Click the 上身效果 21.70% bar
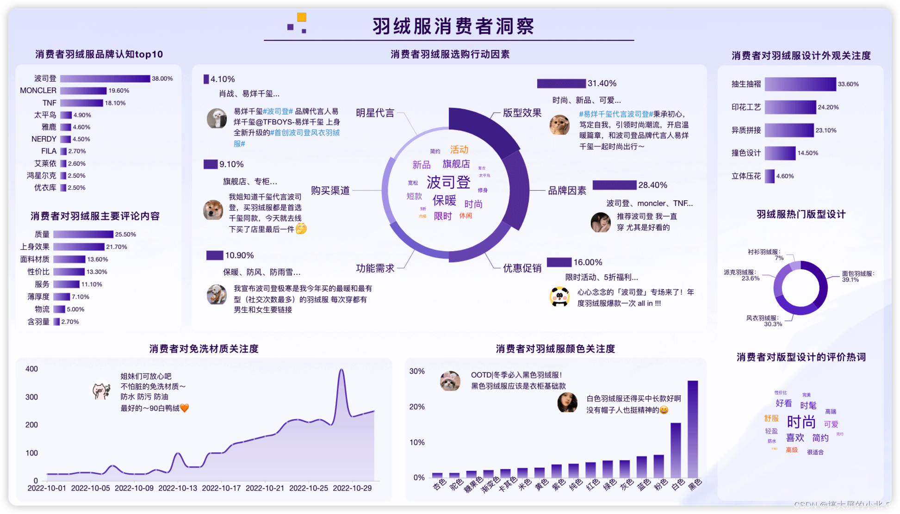The width and height of the screenshot is (900, 514). pos(79,247)
